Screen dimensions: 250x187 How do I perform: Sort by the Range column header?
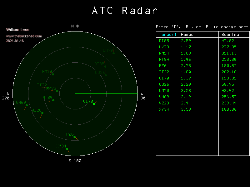point(187,35)
